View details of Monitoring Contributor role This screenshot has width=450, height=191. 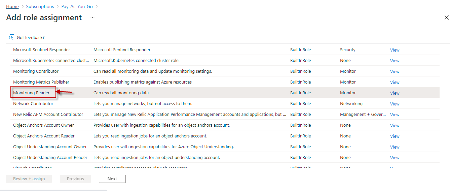pyautogui.click(x=395, y=71)
